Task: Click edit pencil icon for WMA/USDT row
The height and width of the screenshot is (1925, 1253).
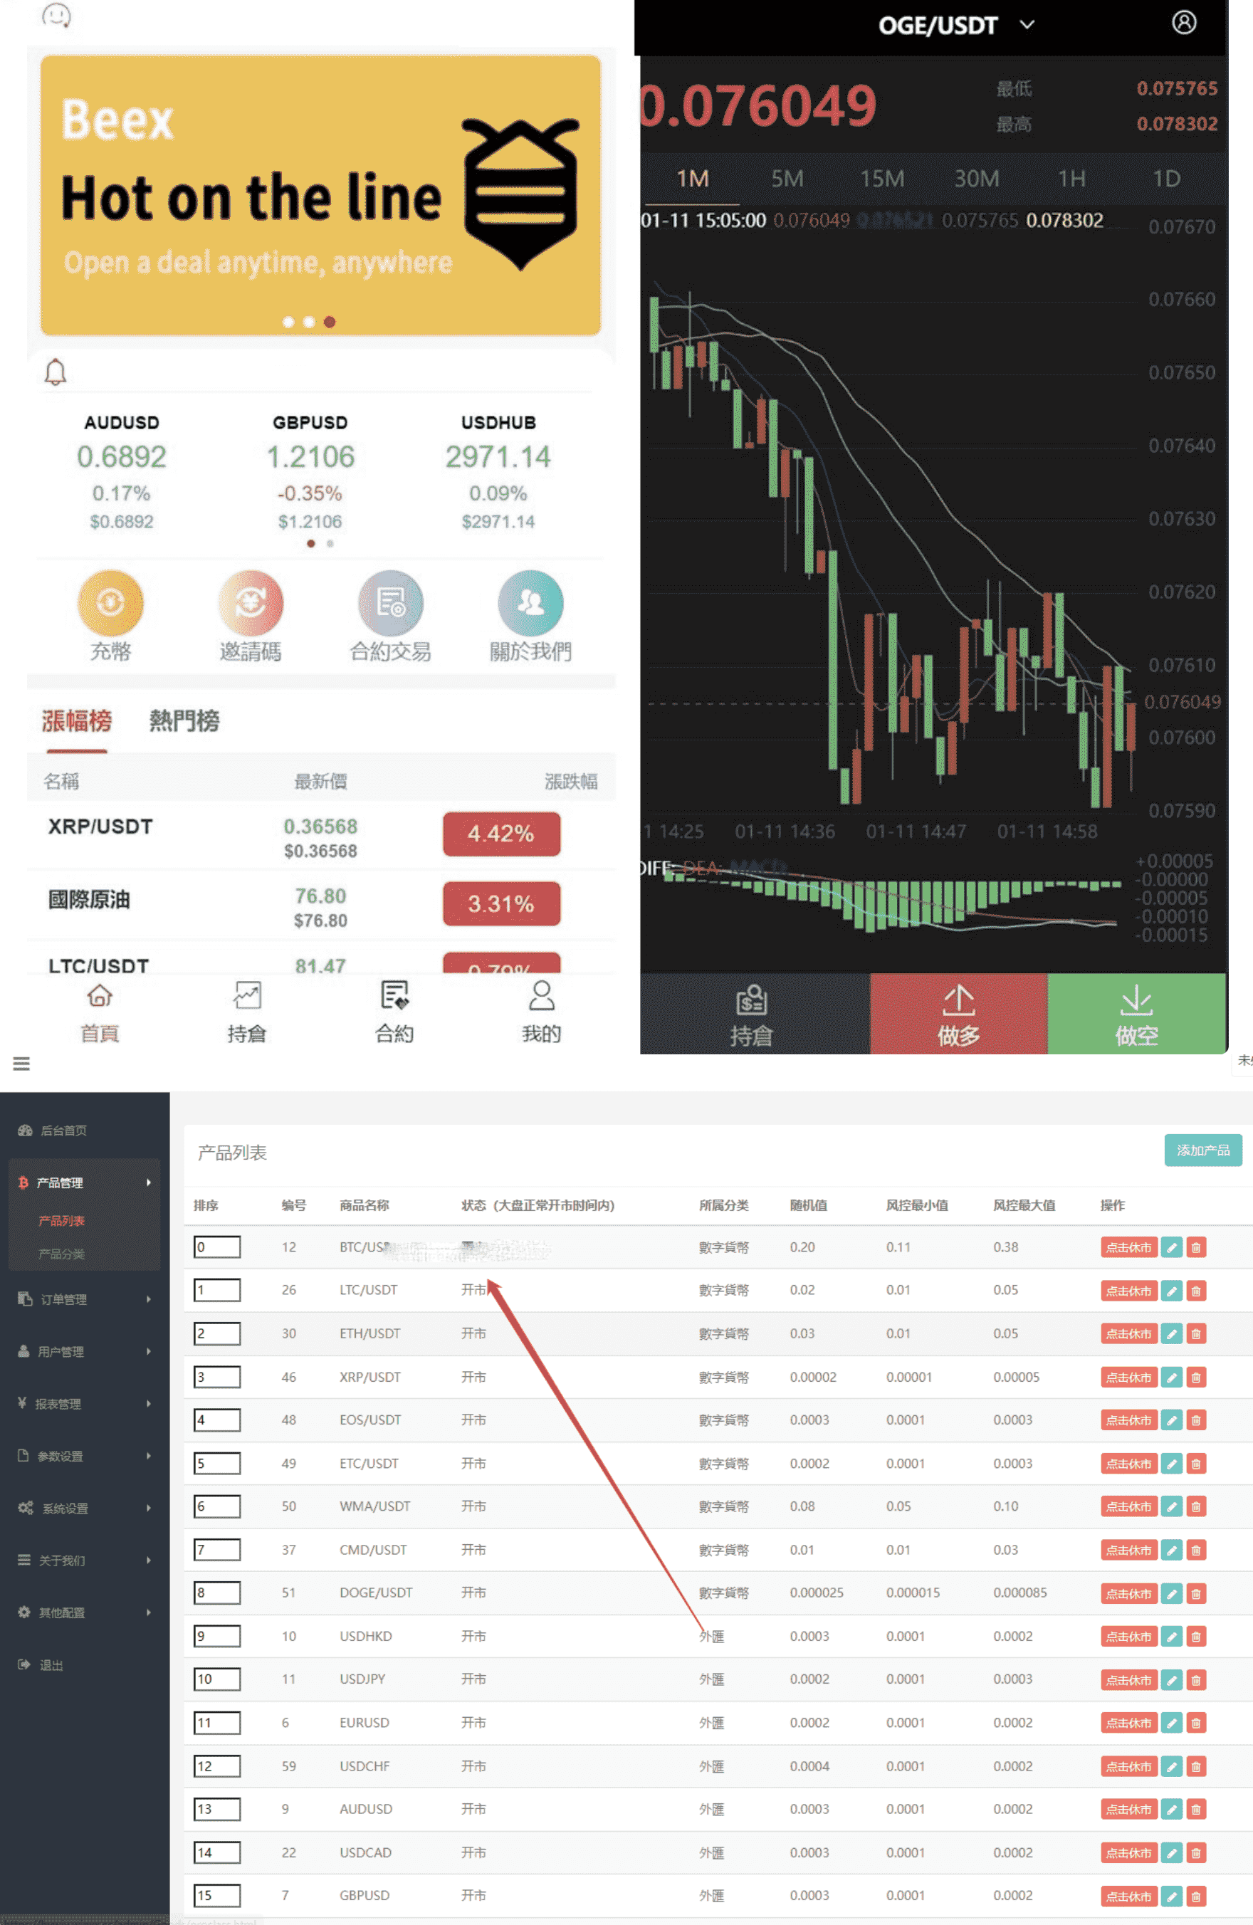Action: tap(1171, 1507)
